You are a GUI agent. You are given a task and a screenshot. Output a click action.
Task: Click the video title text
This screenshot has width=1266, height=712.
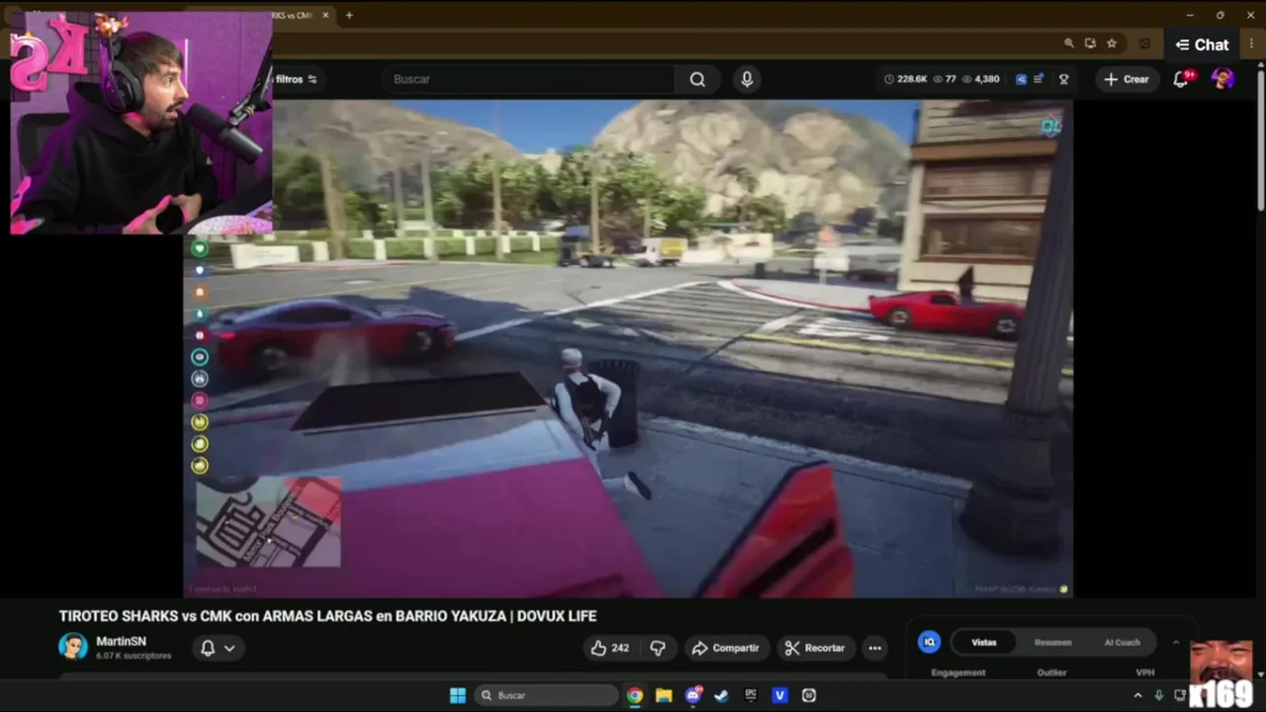(x=327, y=616)
